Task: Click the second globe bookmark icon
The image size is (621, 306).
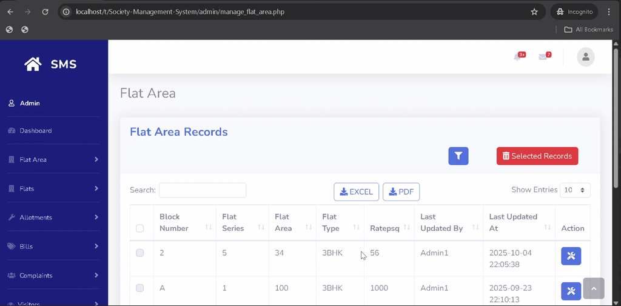Action: 24,30
